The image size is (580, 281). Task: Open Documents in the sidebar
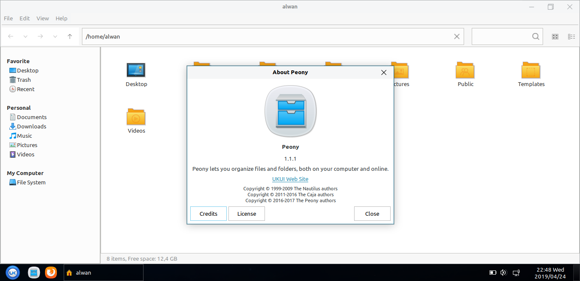click(x=28, y=117)
